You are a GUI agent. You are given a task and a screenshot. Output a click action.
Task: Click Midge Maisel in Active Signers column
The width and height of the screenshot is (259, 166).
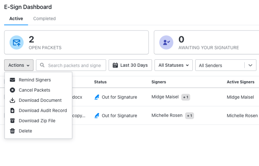[240, 97]
